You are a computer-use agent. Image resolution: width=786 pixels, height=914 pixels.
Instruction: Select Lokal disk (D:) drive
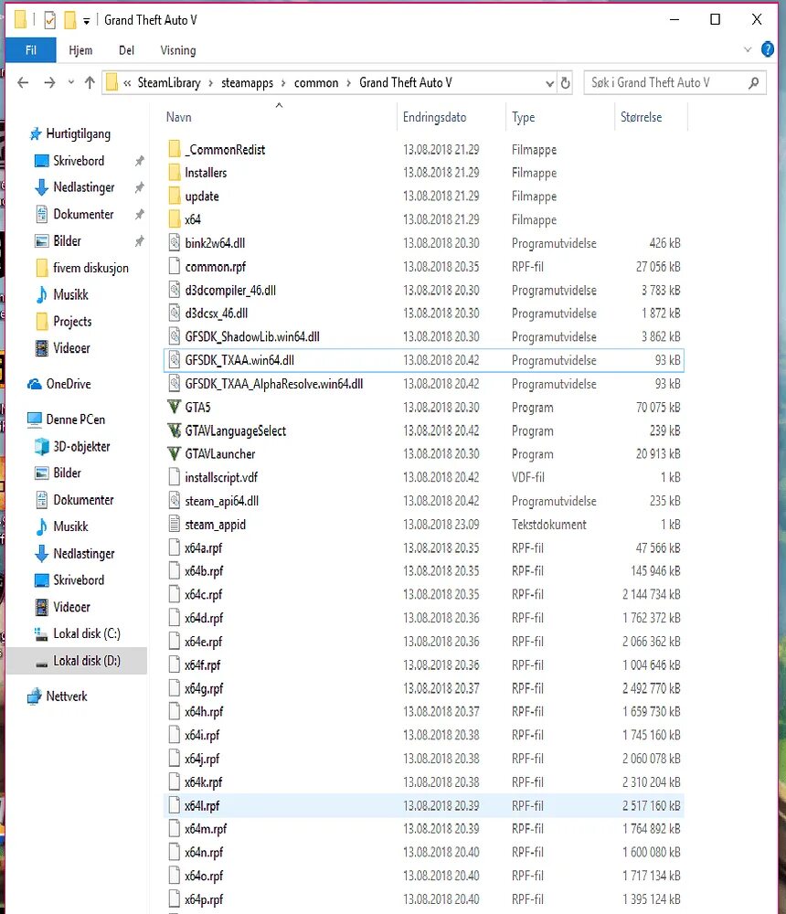pyautogui.click(x=87, y=661)
